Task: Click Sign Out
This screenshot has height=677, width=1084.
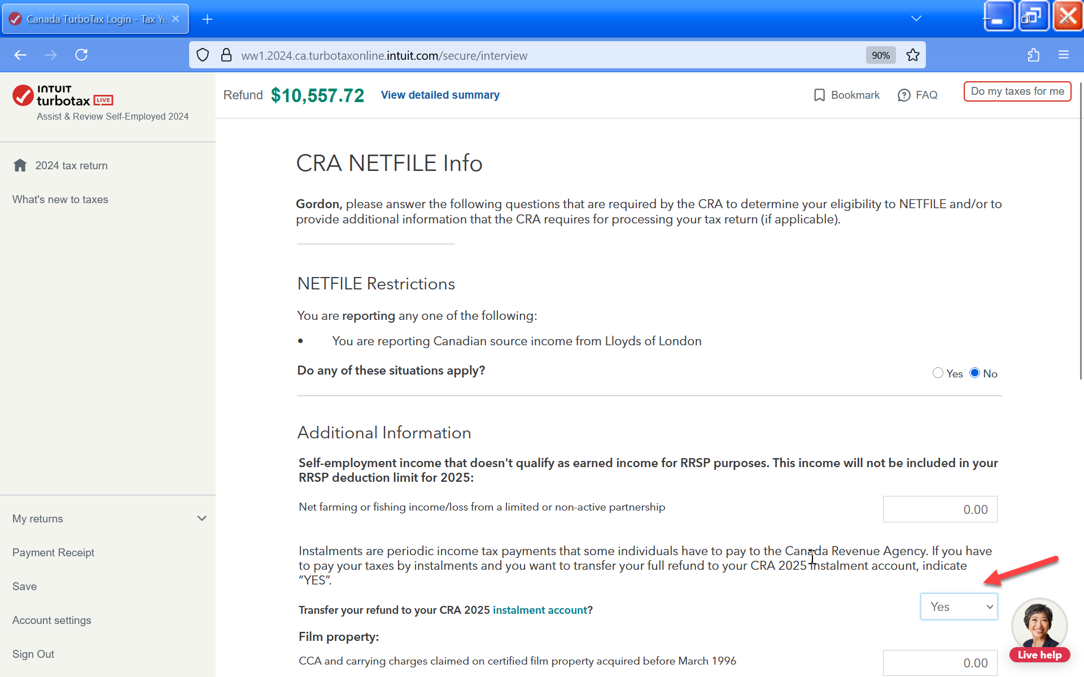Action: coord(33,654)
